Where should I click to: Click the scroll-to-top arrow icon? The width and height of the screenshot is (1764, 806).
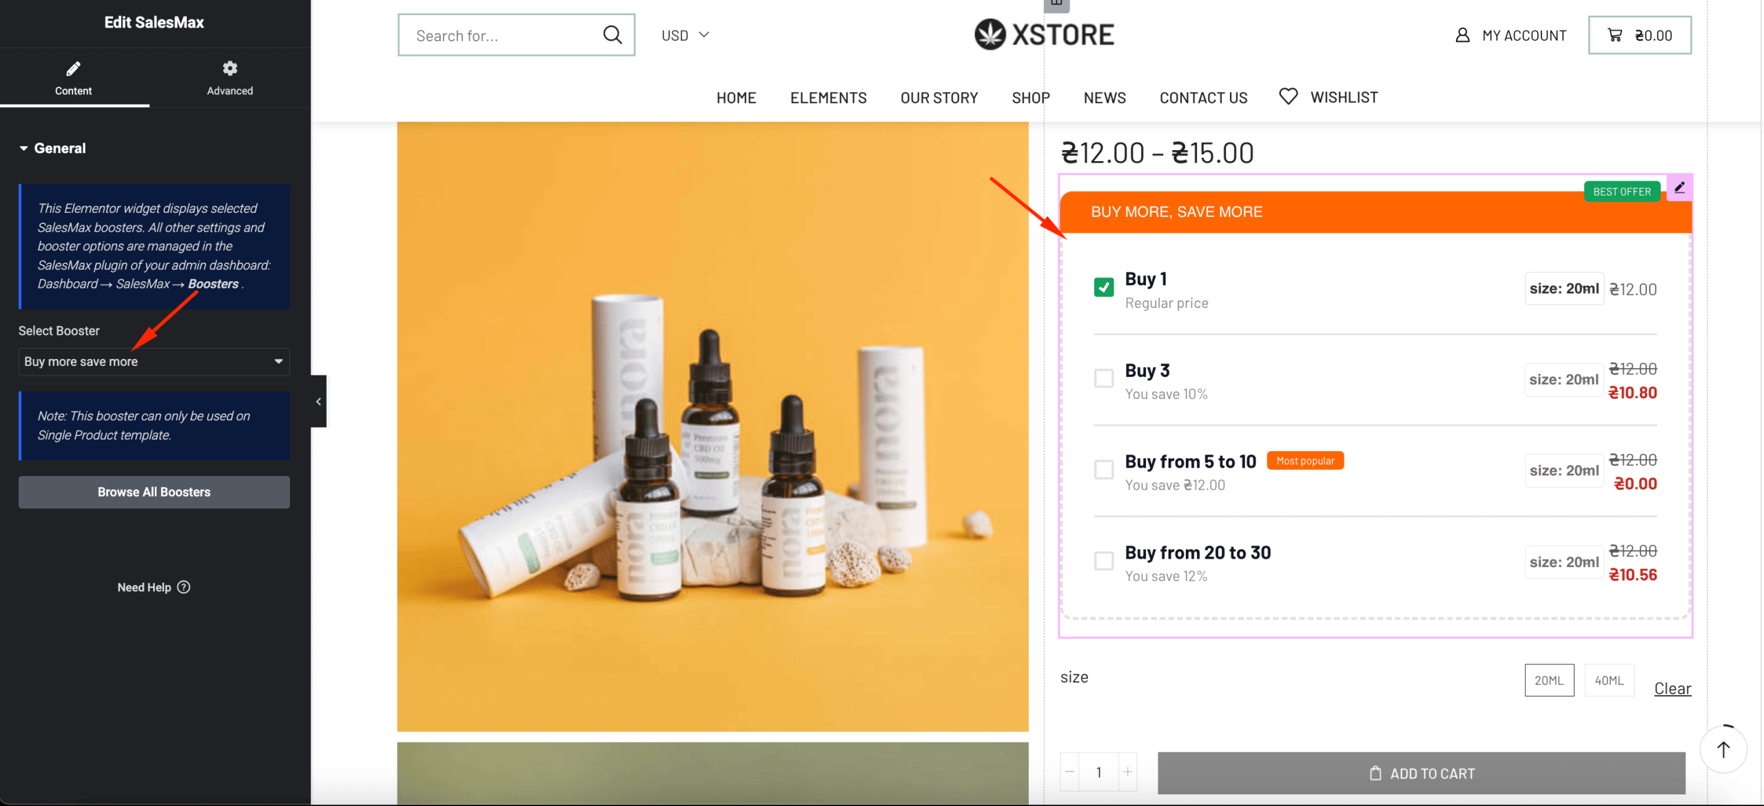click(1723, 750)
